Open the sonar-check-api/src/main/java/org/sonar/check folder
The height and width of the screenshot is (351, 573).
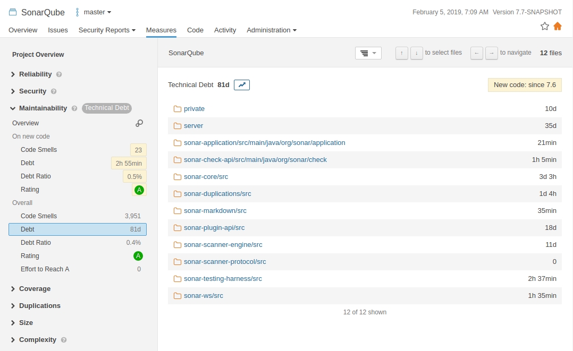(x=256, y=160)
